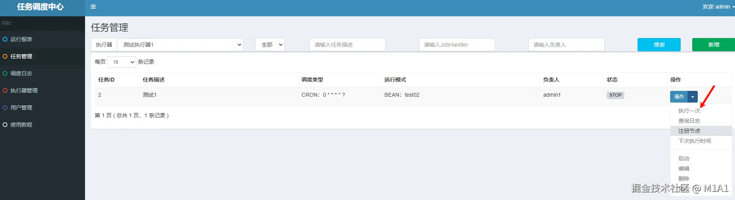Click the 运行报表 circle icon in sidebar

point(5,39)
